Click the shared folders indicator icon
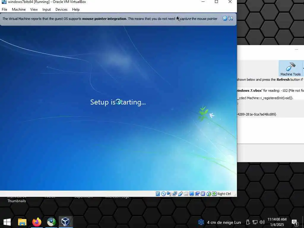This screenshot has width=304, height=228. tap(186, 194)
